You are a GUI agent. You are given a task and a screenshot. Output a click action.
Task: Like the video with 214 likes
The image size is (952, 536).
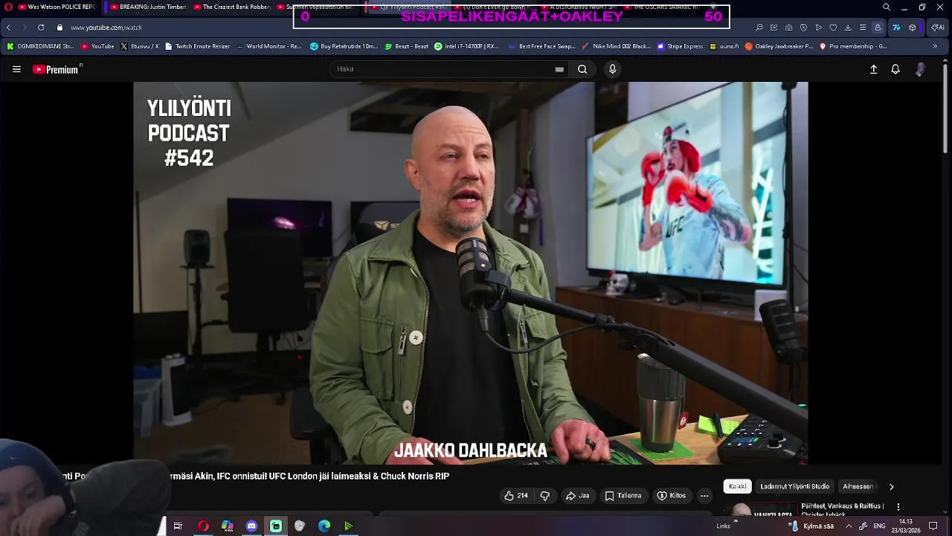coord(515,496)
